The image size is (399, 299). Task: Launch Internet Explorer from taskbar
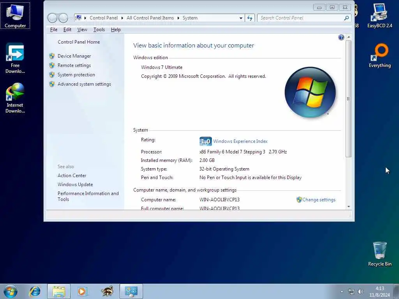point(35,291)
